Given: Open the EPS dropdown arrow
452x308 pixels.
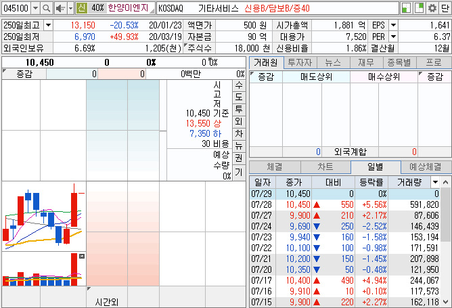Looking at the screenshot, I should [393, 25].
